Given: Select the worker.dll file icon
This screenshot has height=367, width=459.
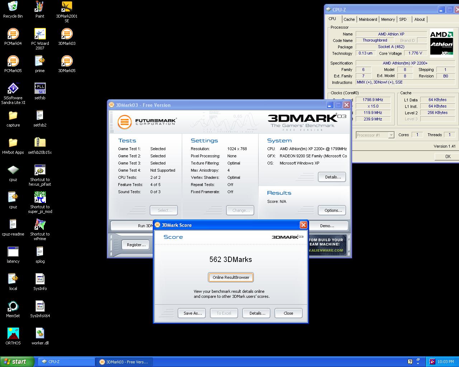Looking at the screenshot, I should click(40, 337).
